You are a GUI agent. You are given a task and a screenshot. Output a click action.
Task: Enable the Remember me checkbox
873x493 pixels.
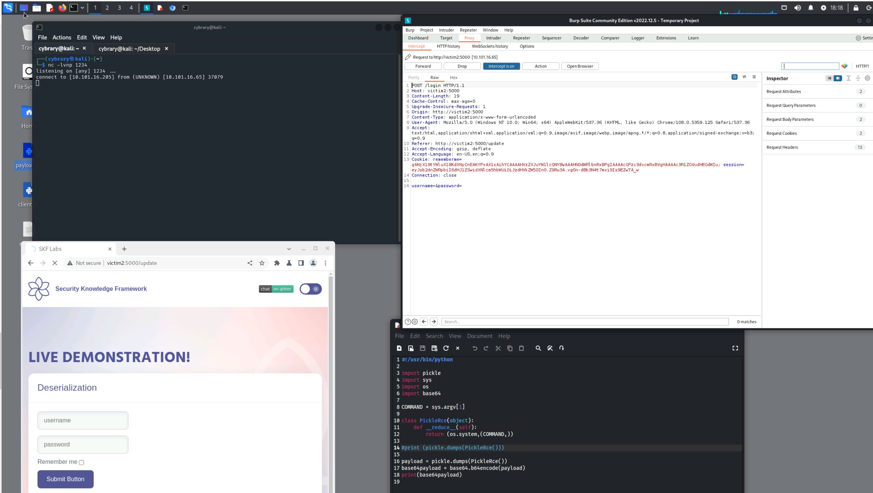pos(81,462)
